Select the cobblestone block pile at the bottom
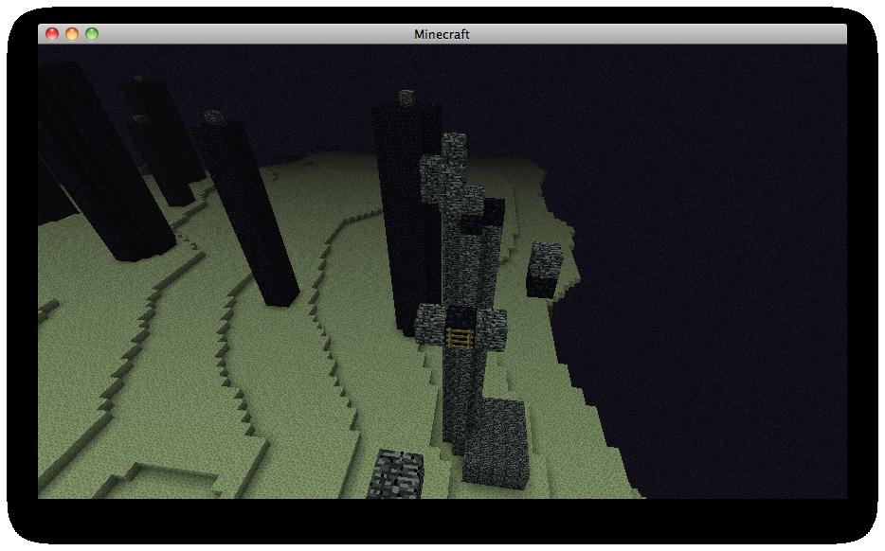The image size is (885, 551). [x=398, y=473]
